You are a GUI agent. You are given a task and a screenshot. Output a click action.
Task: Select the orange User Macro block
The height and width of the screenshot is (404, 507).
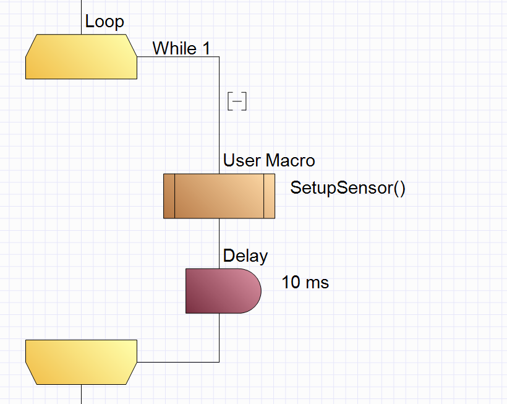(x=219, y=196)
